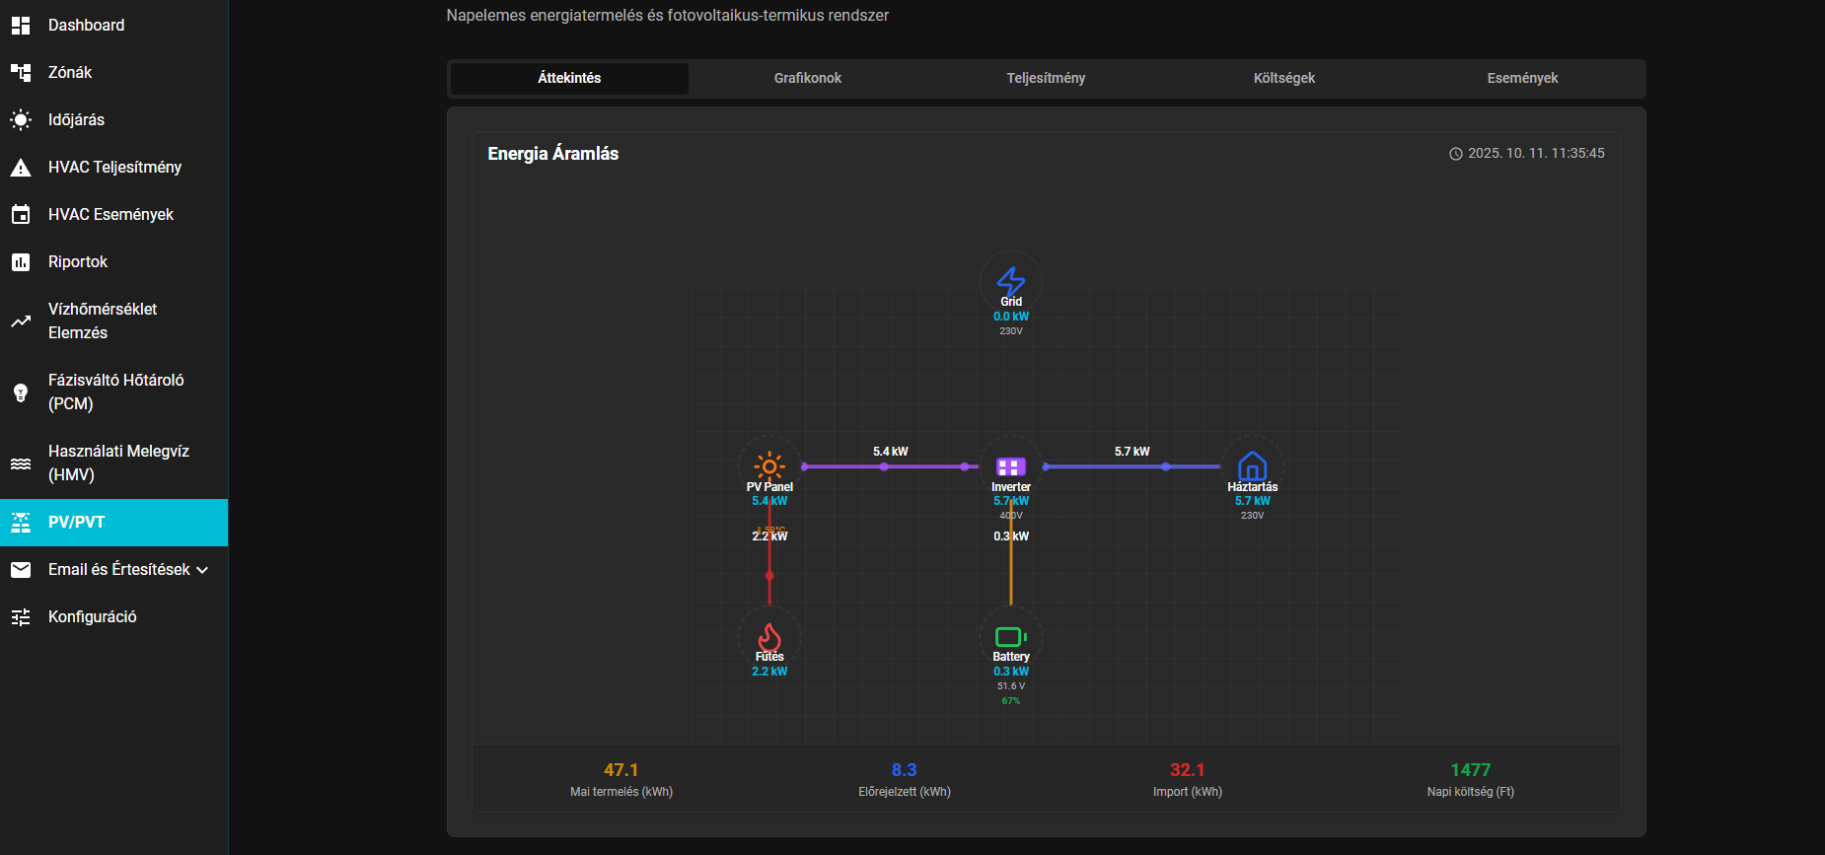Screen dimensions: 1825x855
Task: Select the PV Panel sun icon
Action: 769,465
